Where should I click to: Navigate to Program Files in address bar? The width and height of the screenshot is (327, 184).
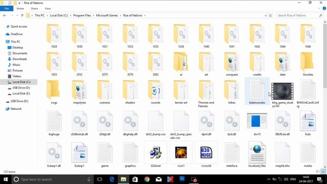pos(82,15)
